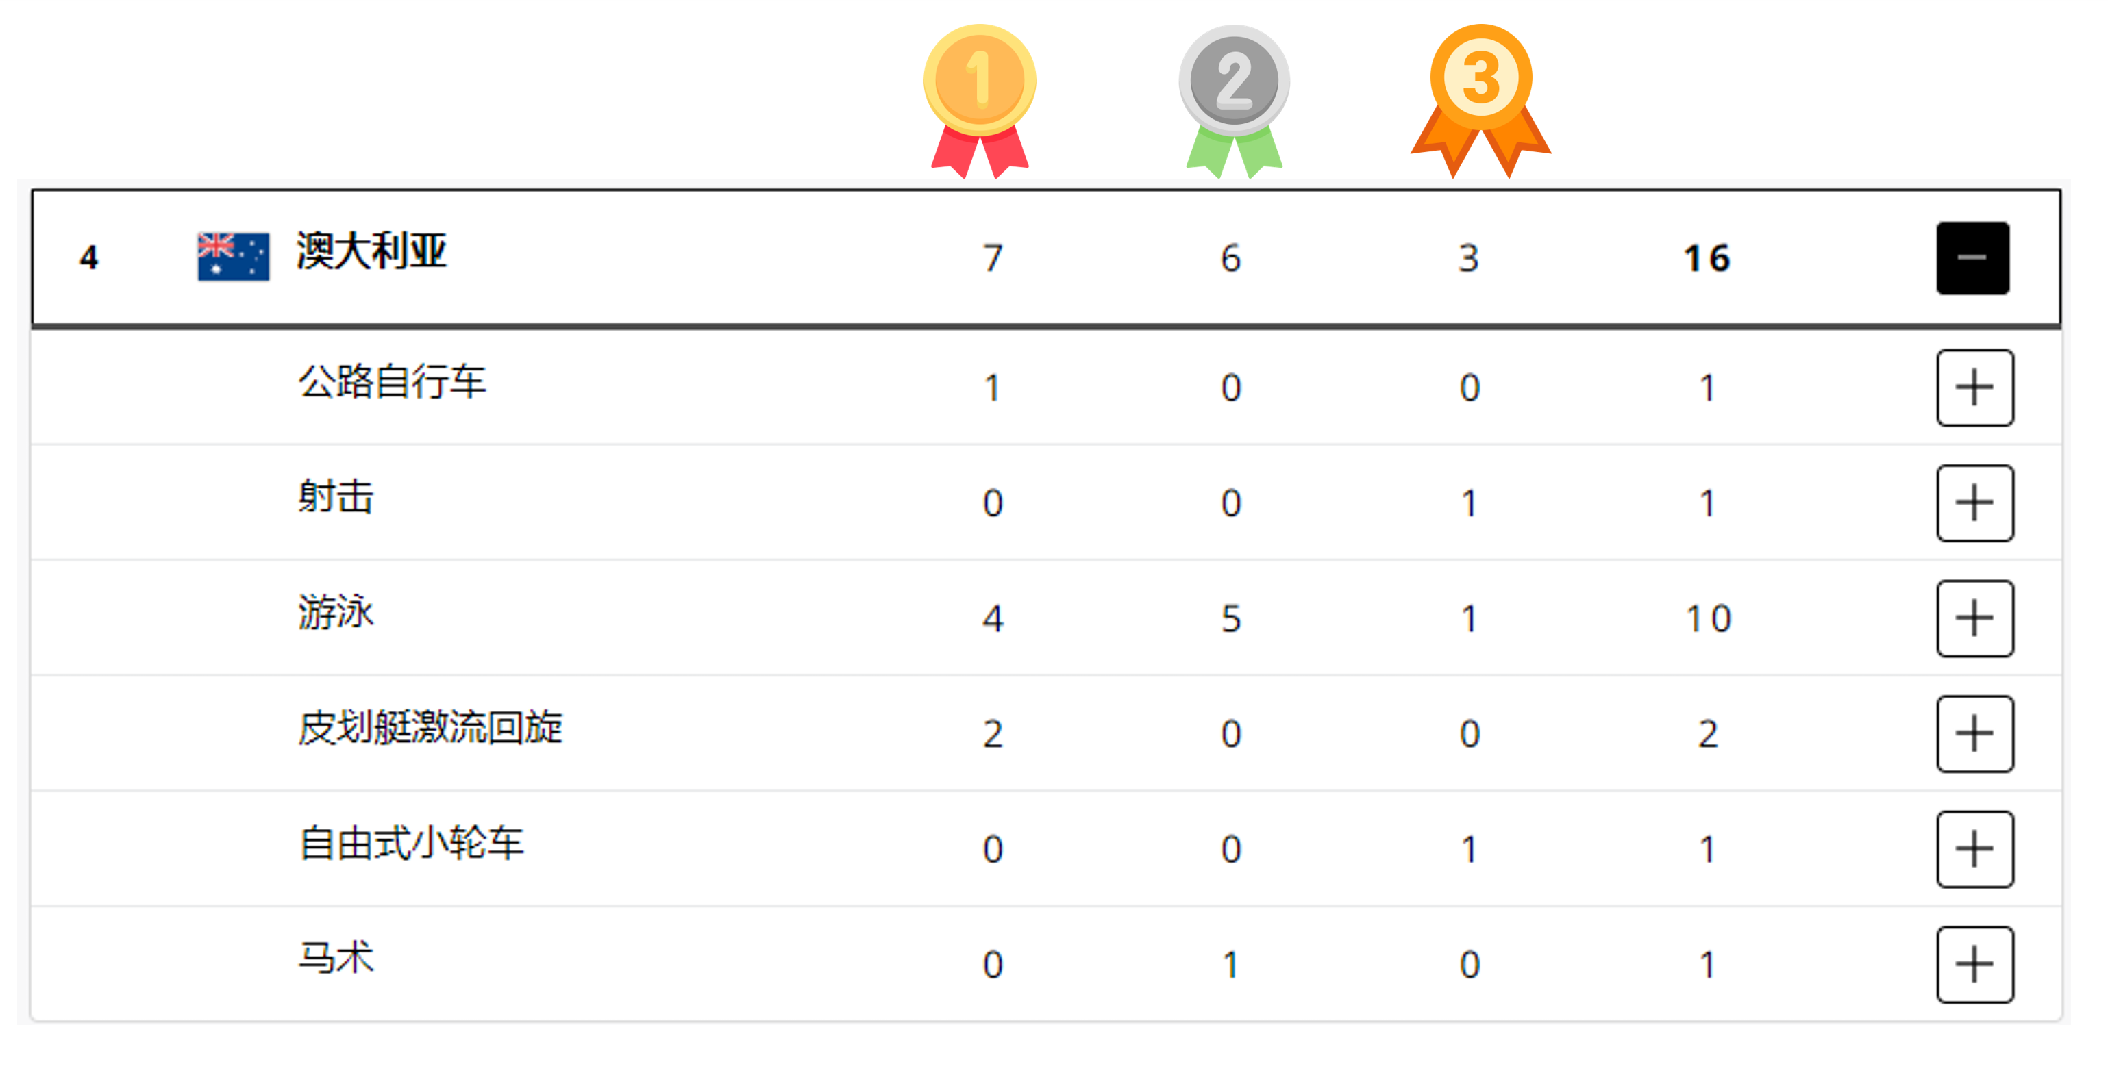Expand the 自由式小轮车 row plus button
2108x1075 pixels.
coord(1974,849)
